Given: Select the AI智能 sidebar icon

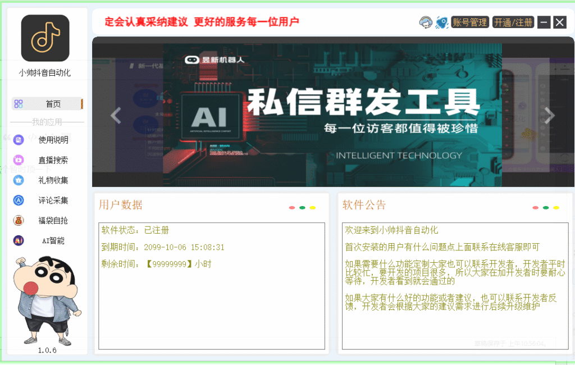Looking at the screenshot, I should [17, 240].
